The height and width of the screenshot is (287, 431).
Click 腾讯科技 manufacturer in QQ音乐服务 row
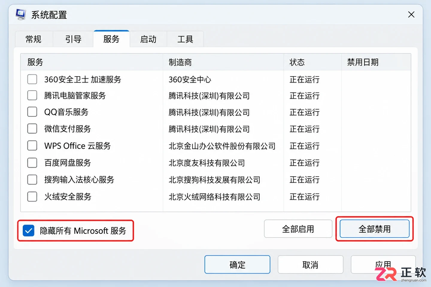[x=209, y=112]
